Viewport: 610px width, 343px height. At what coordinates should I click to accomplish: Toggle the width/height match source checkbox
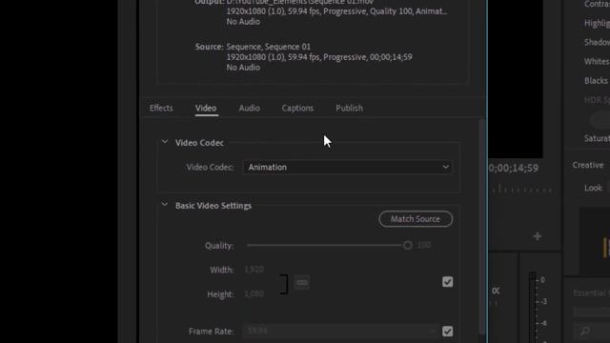click(x=447, y=282)
